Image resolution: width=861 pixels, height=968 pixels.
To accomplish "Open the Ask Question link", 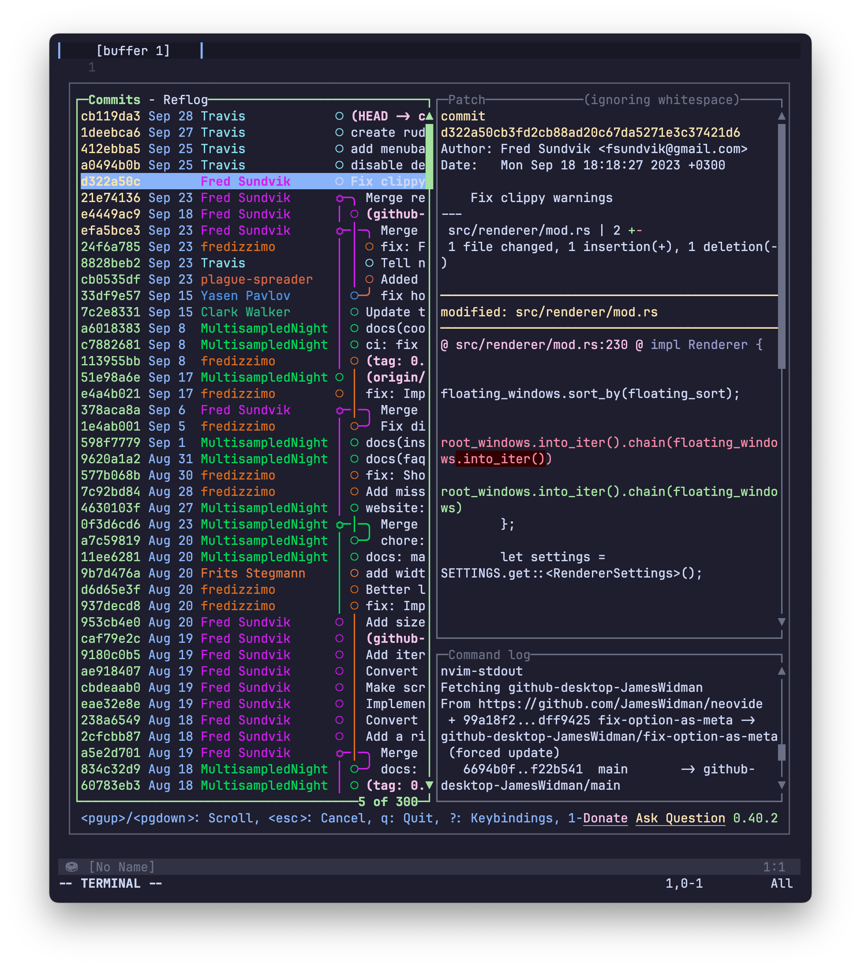I will coord(680,818).
